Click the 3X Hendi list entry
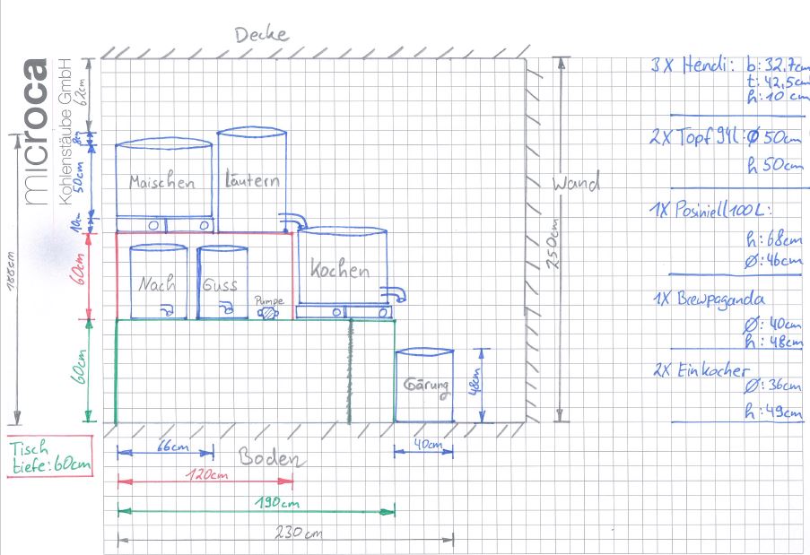Viewport: 810px width, 555px height. tap(692, 65)
